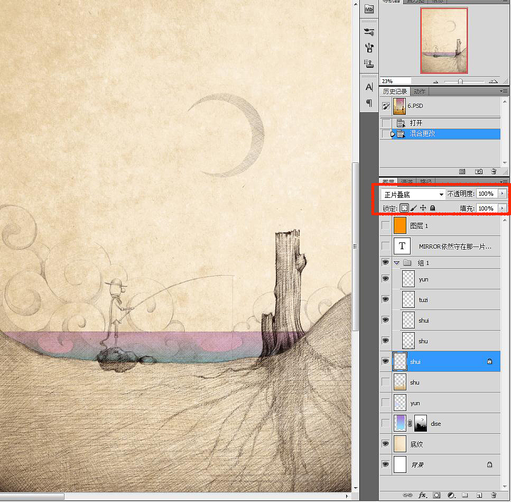
Task: Create new snapshot with the camera icon
Action: click(479, 171)
